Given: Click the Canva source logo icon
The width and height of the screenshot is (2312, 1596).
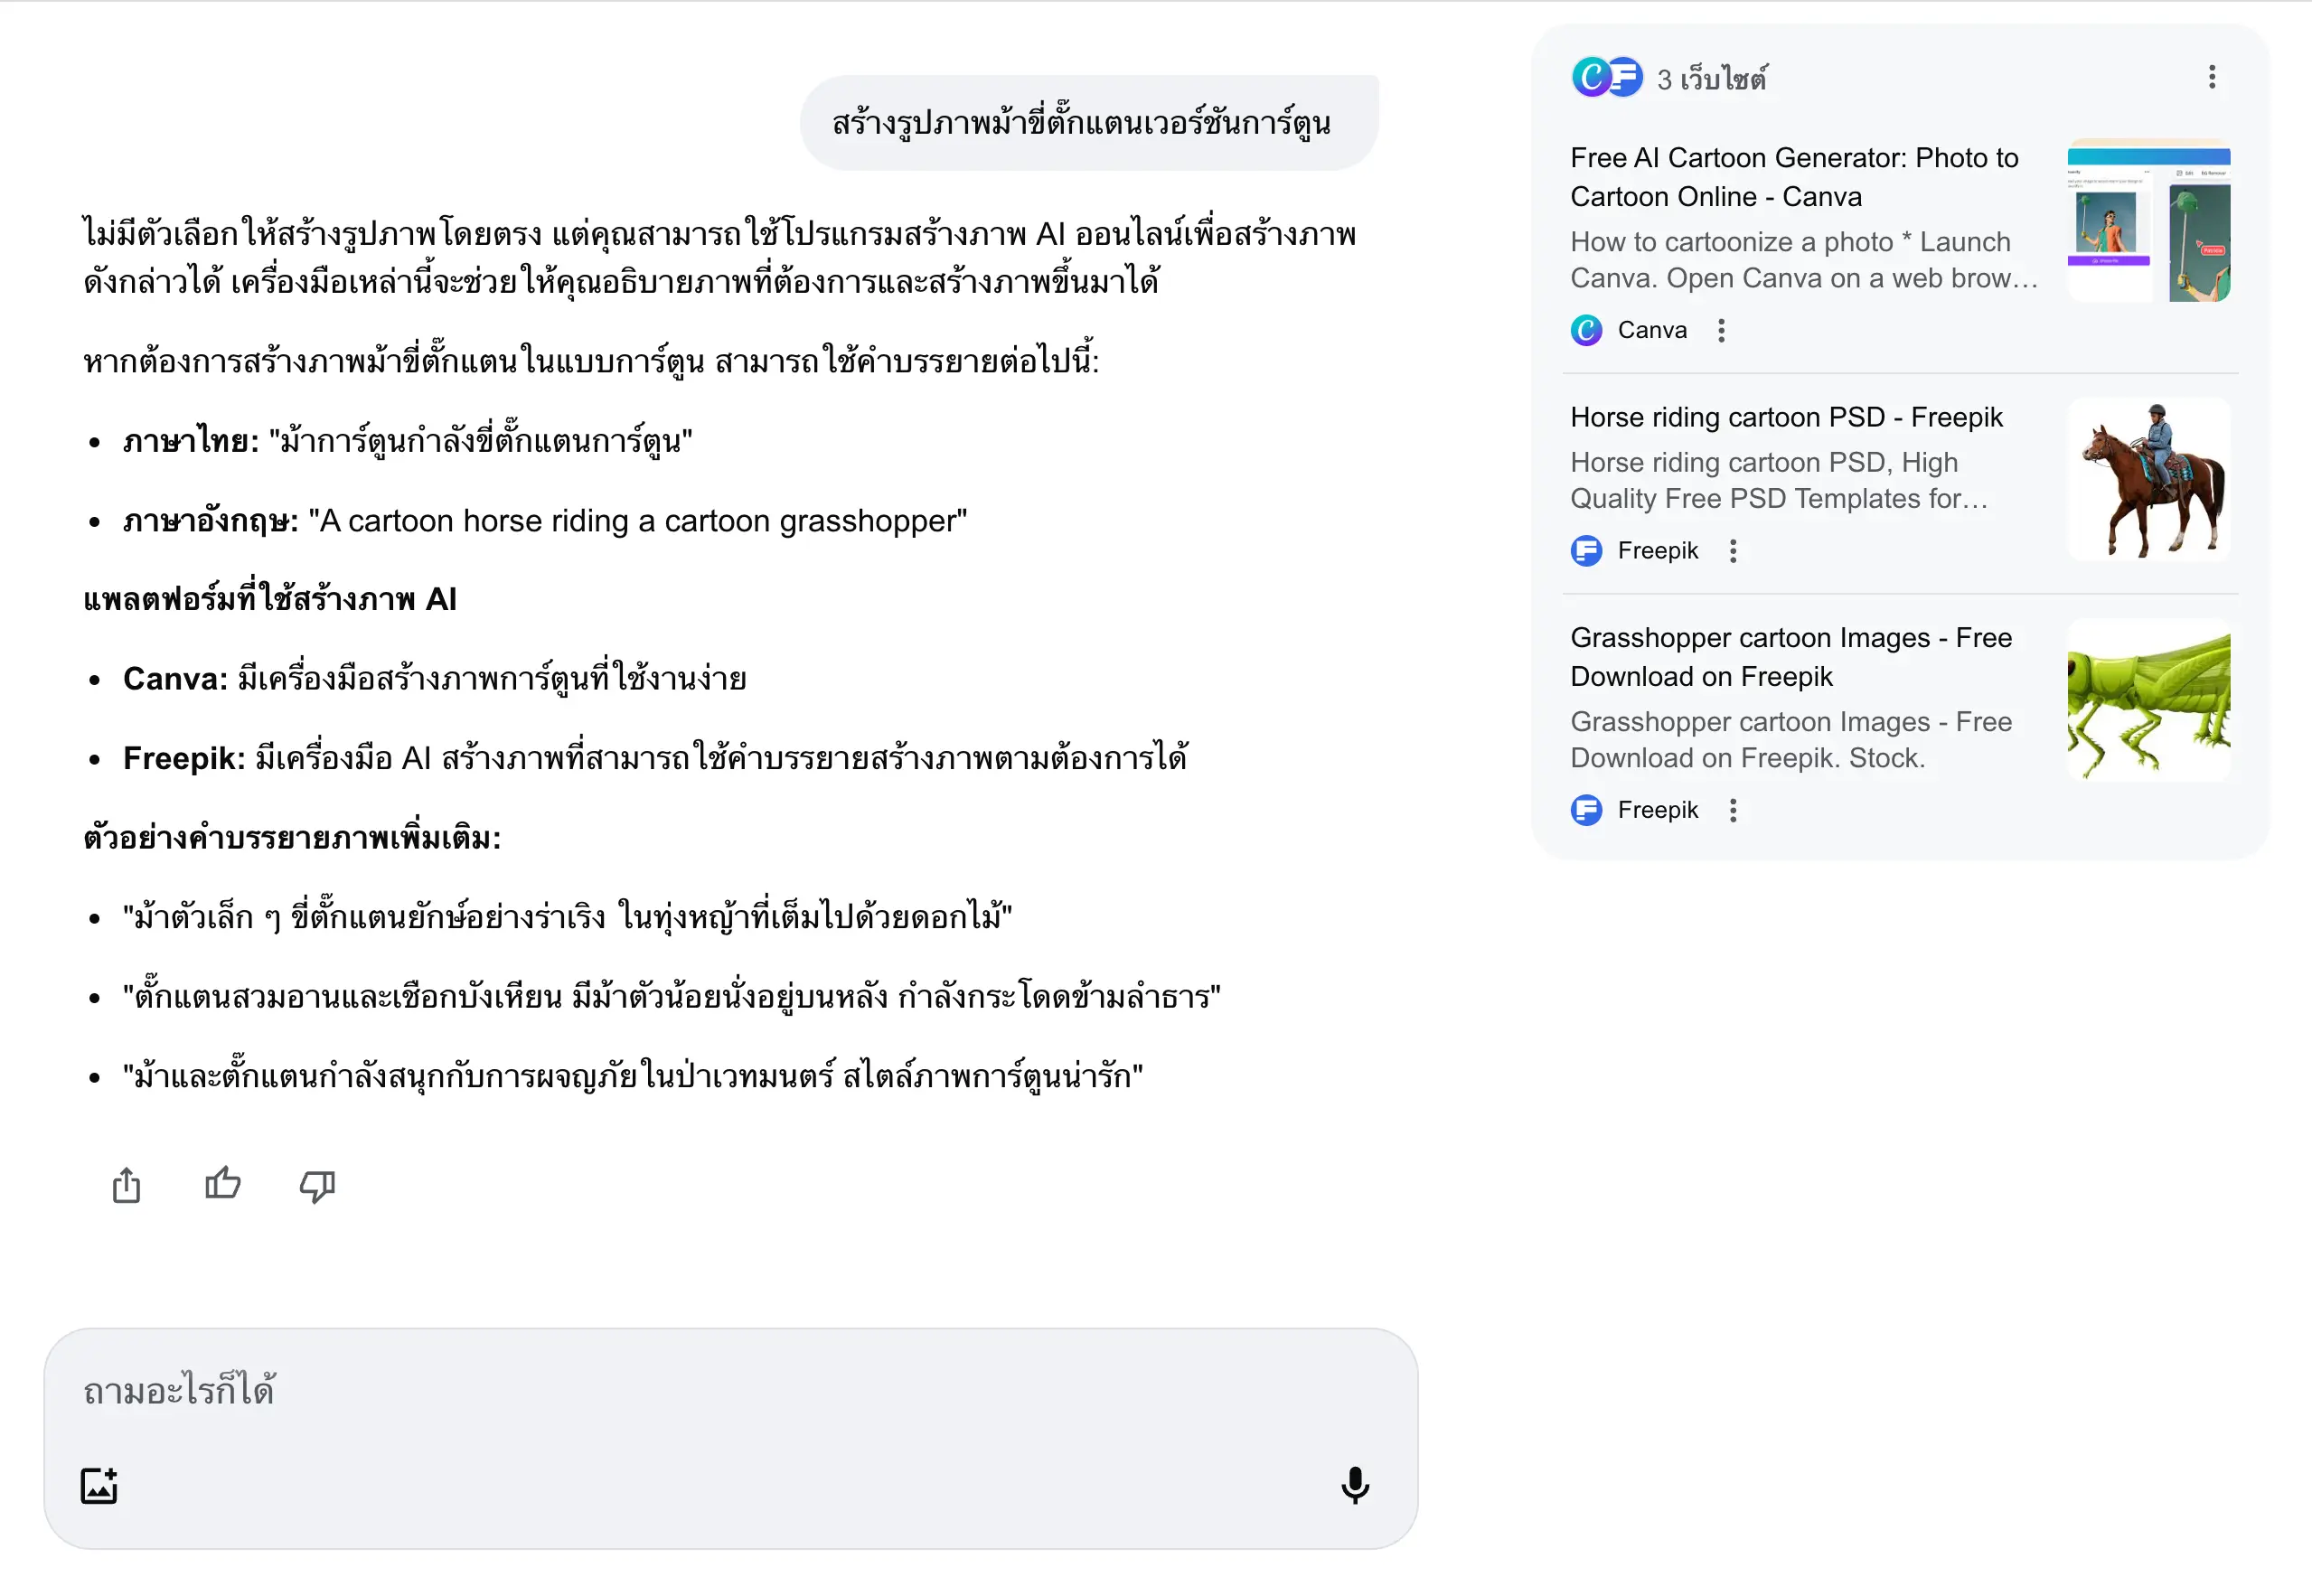Looking at the screenshot, I should [x=1587, y=330].
